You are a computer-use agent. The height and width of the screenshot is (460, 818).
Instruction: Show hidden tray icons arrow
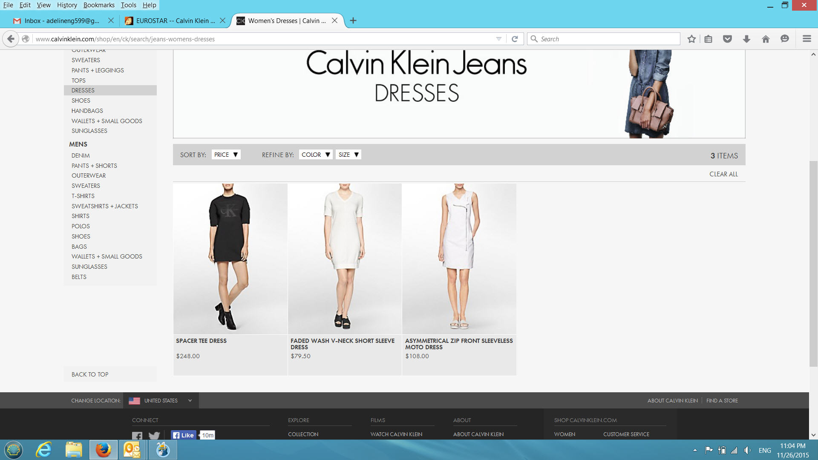click(695, 450)
